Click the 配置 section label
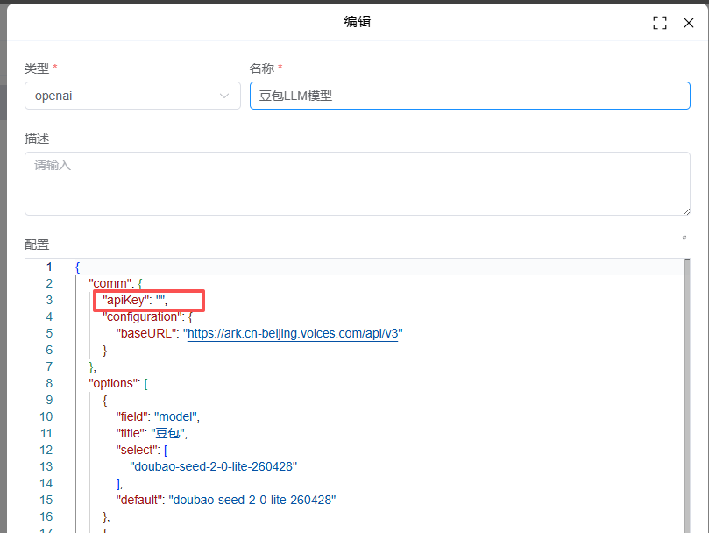Image resolution: width=709 pixels, height=533 pixels. point(37,245)
